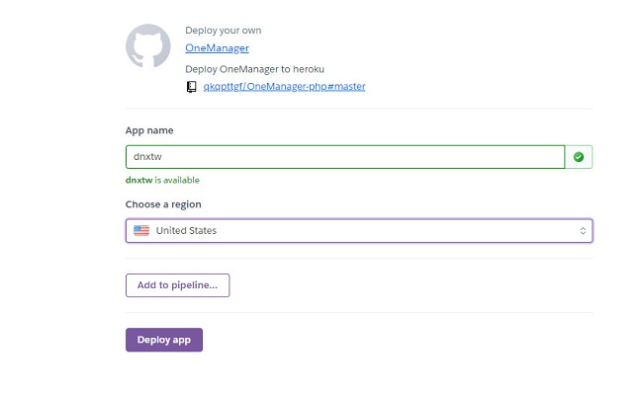Open the qkqpttgf/OneManager-php#master repository link
Screen dimensions: 643x393
tap(284, 86)
